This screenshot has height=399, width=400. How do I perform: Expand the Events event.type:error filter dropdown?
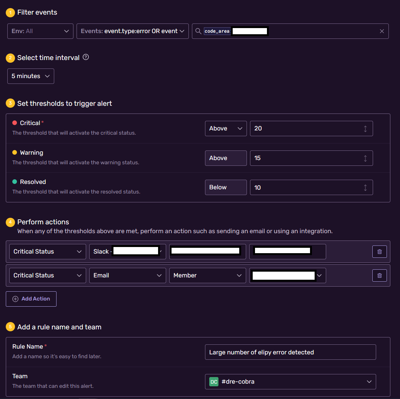[x=132, y=31]
